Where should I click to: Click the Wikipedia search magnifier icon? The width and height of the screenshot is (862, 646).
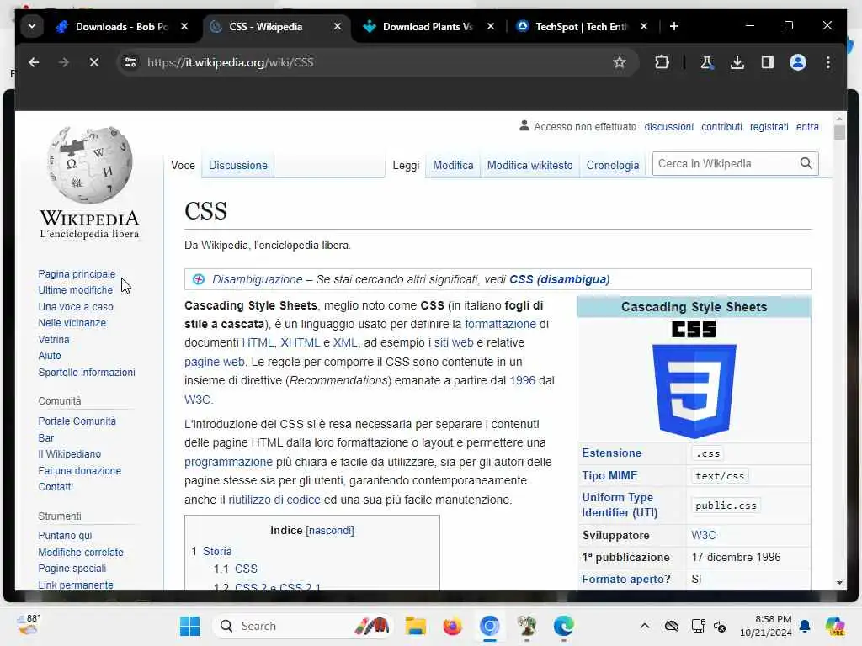(x=806, y=164)
